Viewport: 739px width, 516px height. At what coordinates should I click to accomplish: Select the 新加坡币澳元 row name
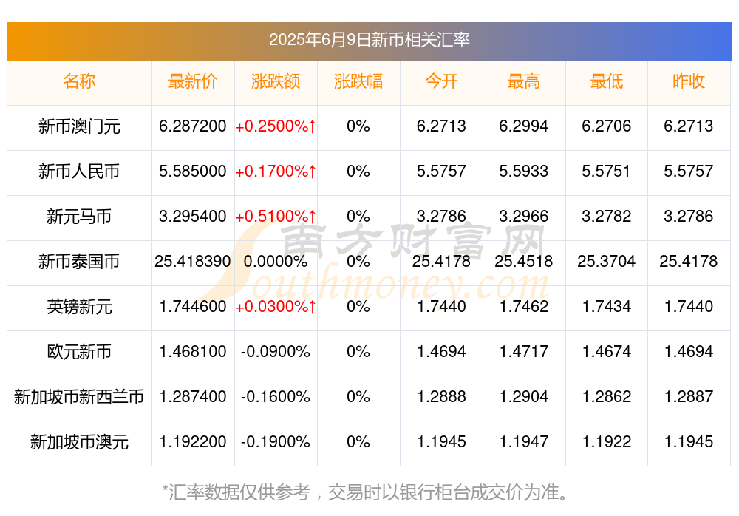(79, 442)
